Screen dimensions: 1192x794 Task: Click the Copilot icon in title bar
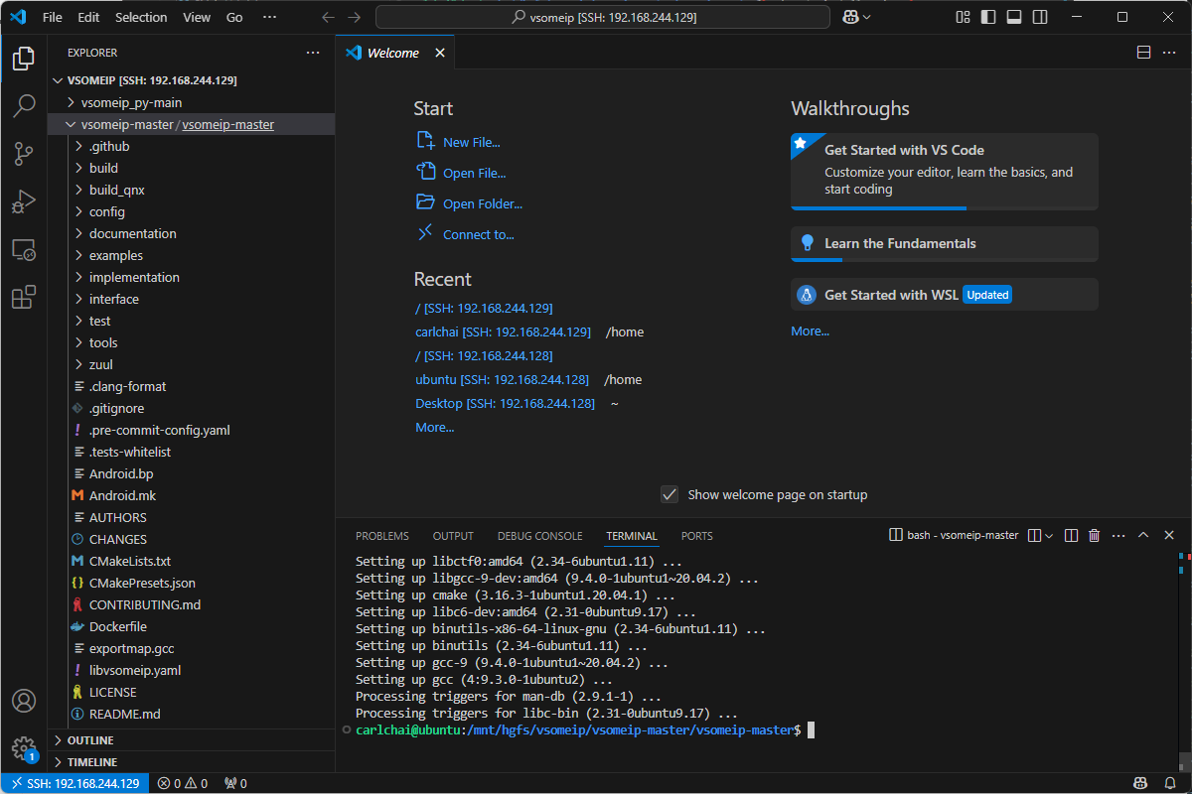click(850, 17)
